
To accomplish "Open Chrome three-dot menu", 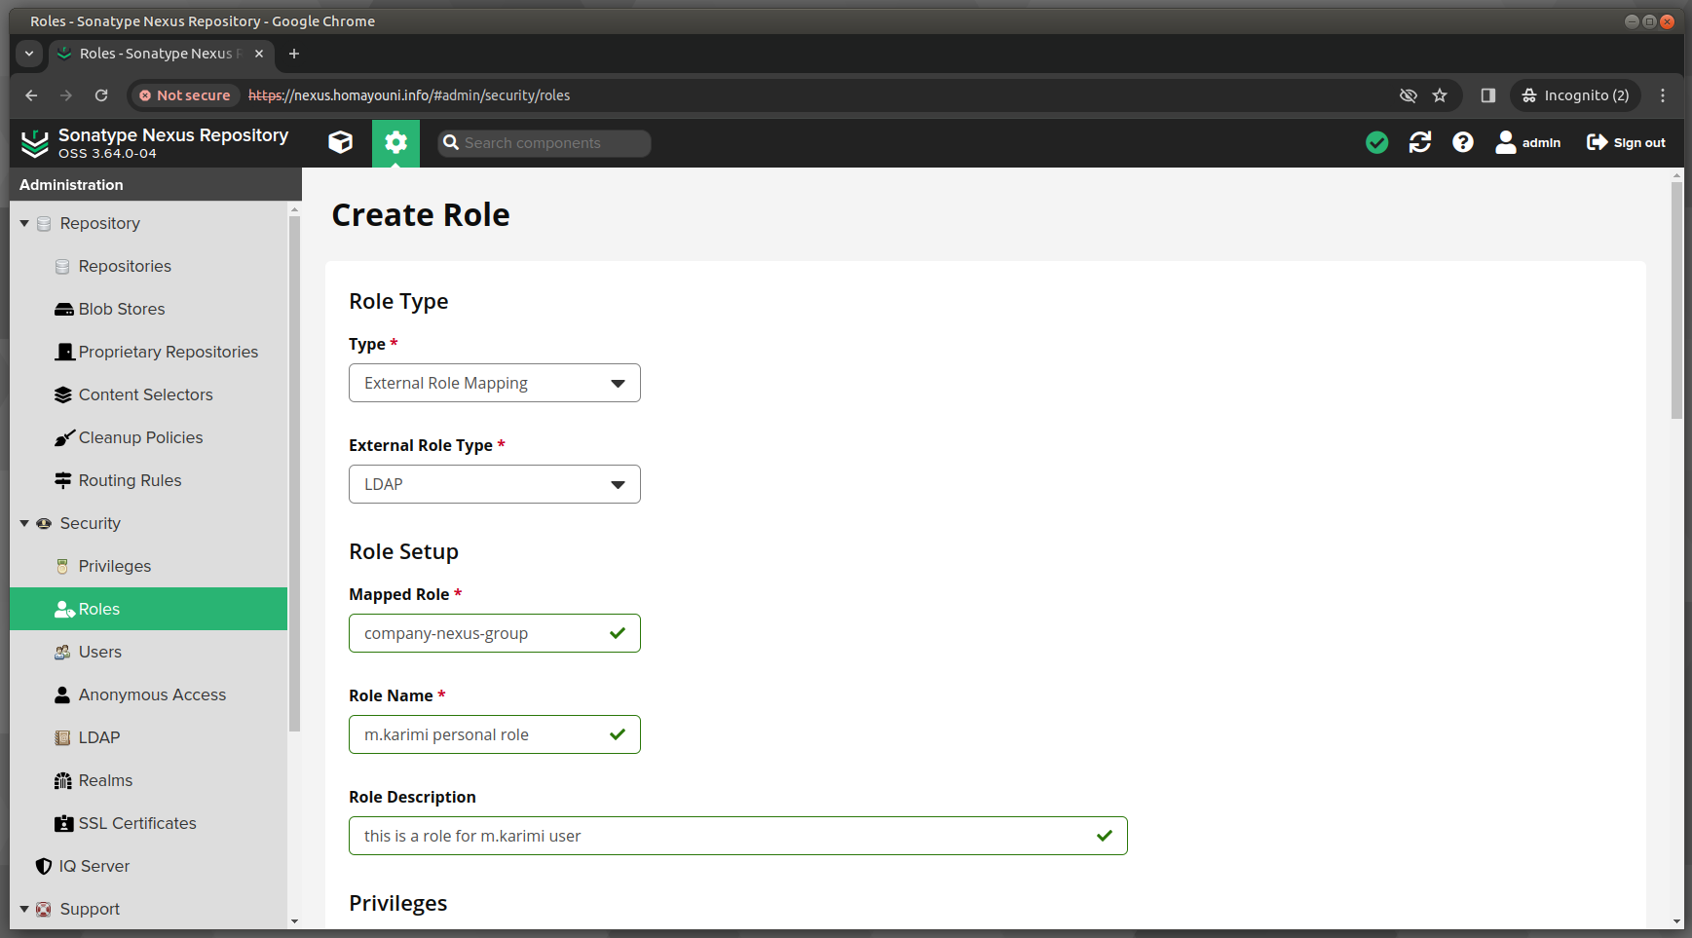I will pos(1663,95).
